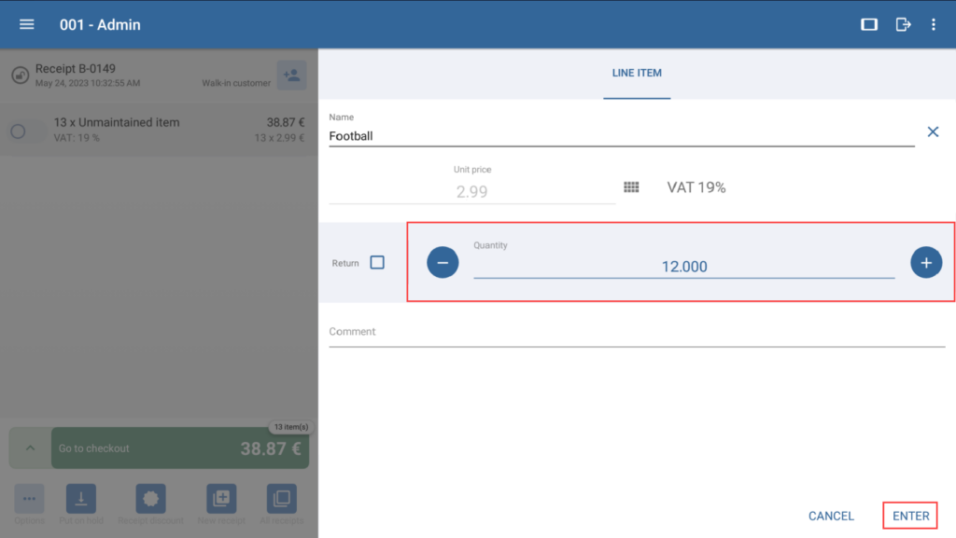Switch to the LINE ITEM tab
This screenshot has height=538, width=956.
(637, 73)
